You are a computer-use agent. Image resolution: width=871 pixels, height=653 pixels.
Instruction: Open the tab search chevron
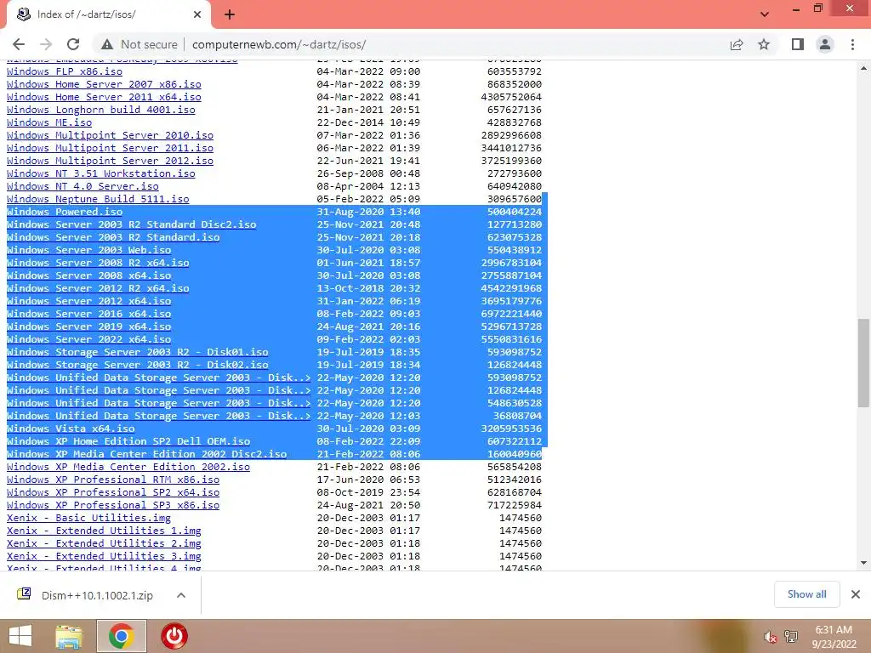(765, 14)
